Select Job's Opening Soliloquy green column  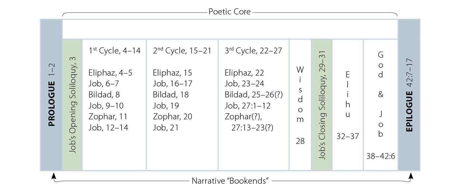click(x=72, y=105)
